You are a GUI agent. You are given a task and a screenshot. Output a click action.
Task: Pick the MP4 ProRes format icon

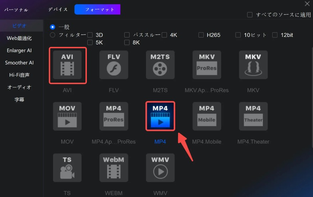click(114, 116)
